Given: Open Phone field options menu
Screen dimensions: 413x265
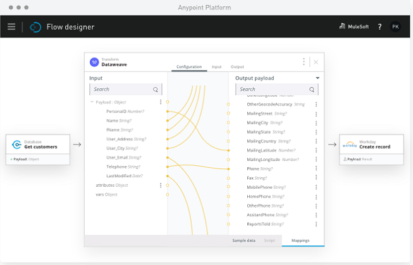Looking at the screenshot, I should click(316, 168).
